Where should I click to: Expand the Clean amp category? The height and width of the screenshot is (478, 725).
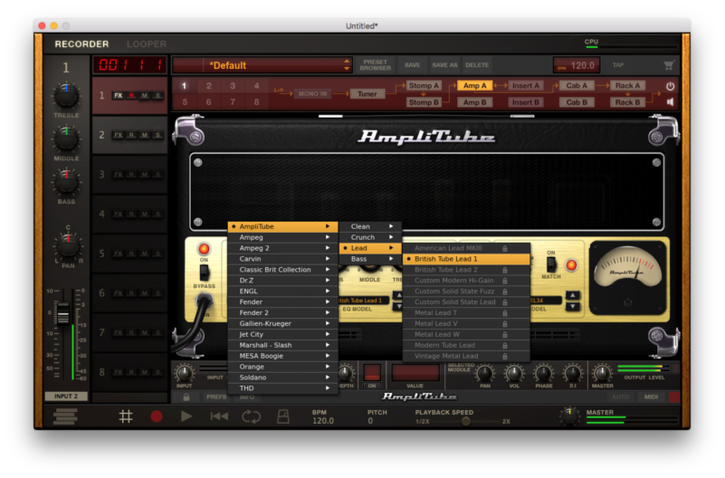coord(370,226)
